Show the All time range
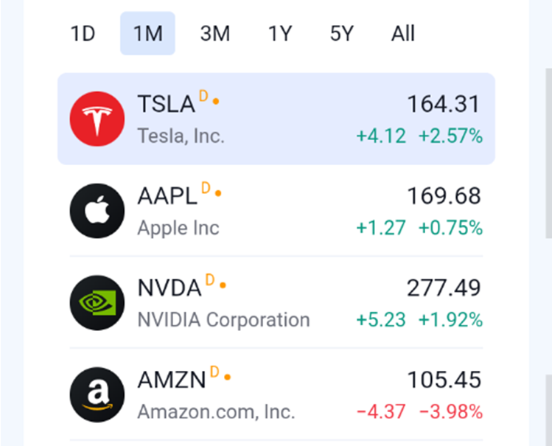Screen dimensions: 552x446 403,34
